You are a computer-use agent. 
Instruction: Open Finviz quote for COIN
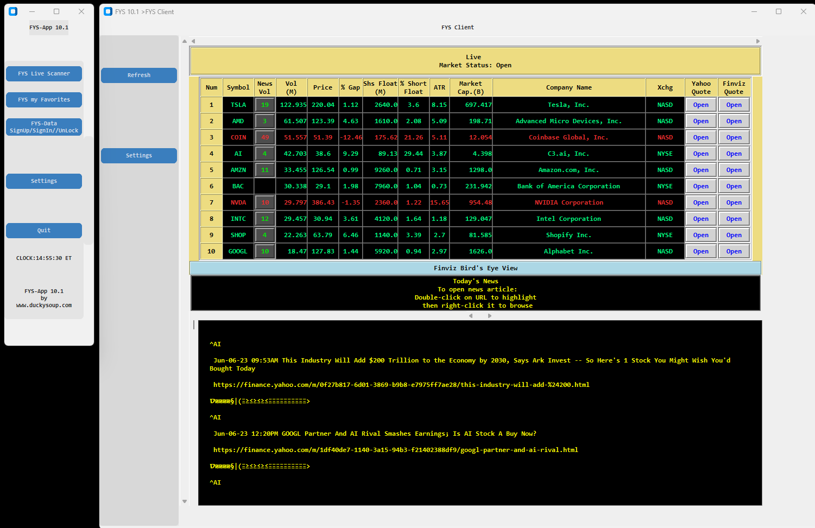click(x=734, y=138)
